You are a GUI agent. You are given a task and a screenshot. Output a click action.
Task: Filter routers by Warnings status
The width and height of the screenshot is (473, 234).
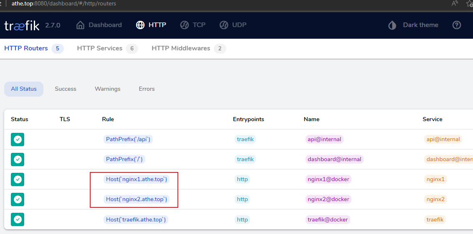click(x=107, y=89)
